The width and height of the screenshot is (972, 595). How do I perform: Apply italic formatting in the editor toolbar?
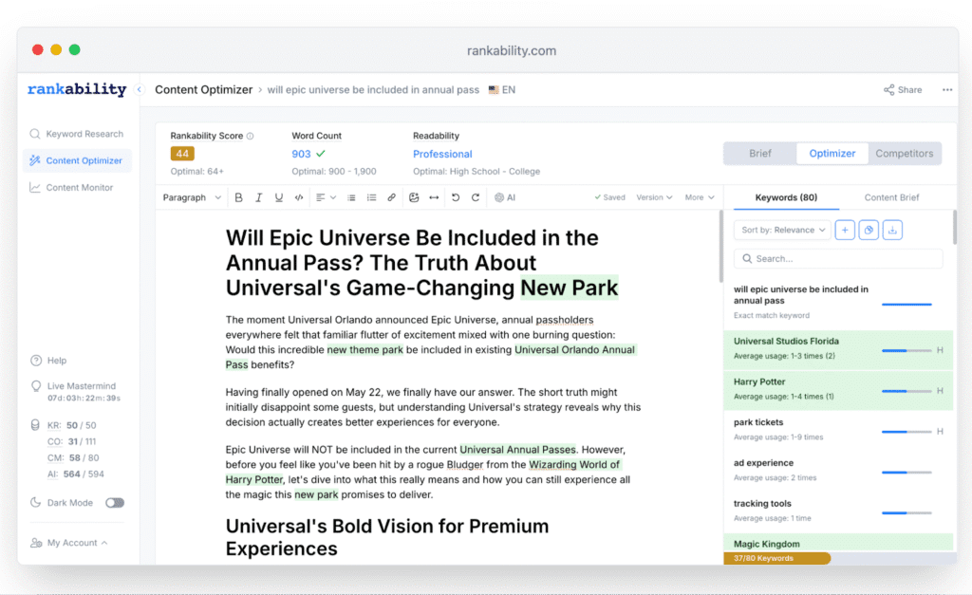click(x=258, y=197)
